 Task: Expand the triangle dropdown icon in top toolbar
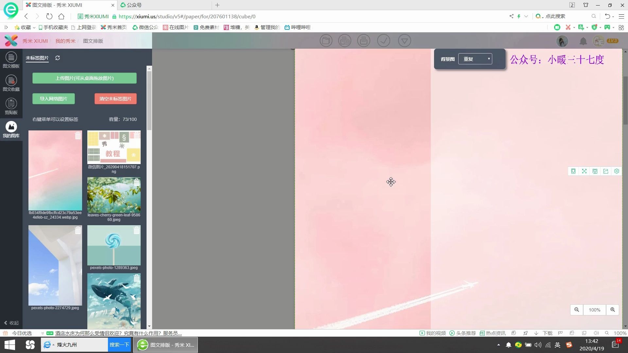pyautogui.click(x=404, y=41)
